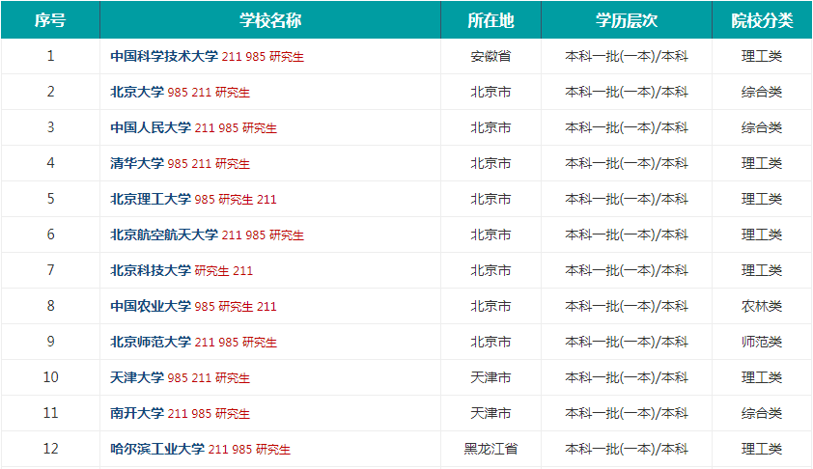Select 综合类 in the 北京大学 row
Viewport: 813px width, 469px height.
[762, 92]
